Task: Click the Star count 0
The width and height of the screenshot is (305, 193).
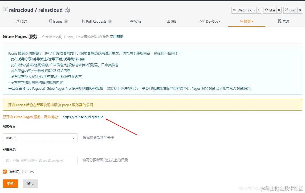Action: (279, 10)
